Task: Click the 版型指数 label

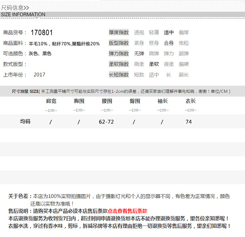Action: click(x=119, y=43)
